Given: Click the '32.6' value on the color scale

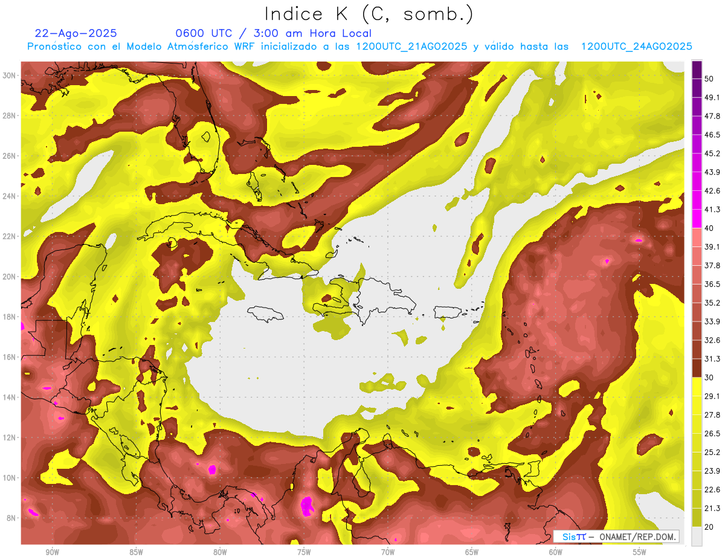Looking at the screenshot, I should (712, 340).
